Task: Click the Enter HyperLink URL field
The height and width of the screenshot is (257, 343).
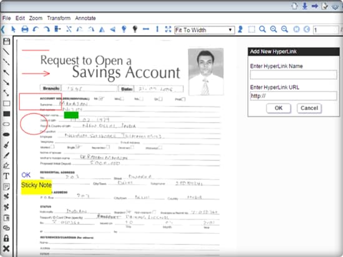Action: point(293,96)
